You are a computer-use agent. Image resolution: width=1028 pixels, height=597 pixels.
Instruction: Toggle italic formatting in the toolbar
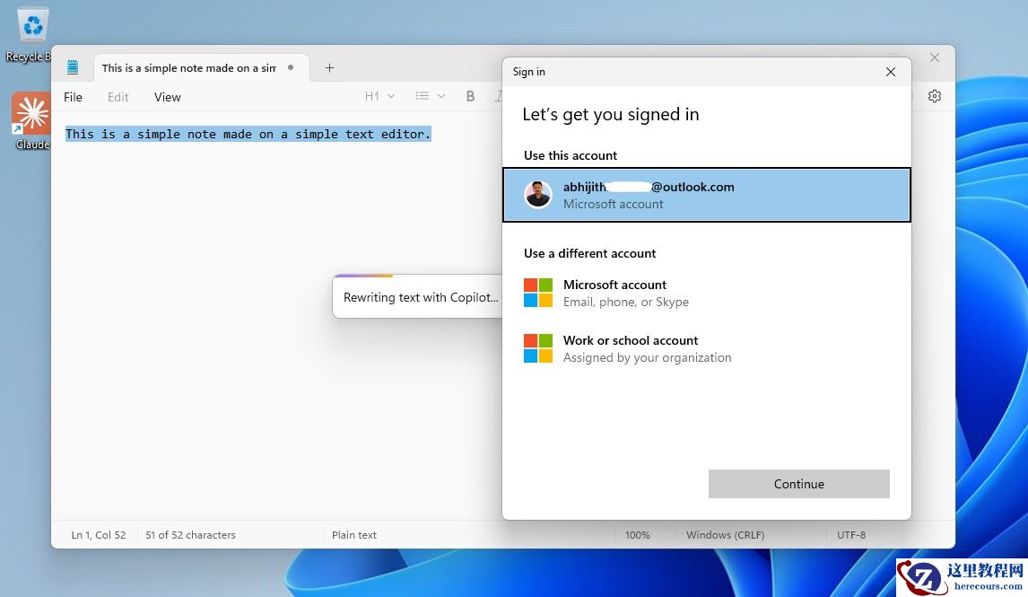500,96
